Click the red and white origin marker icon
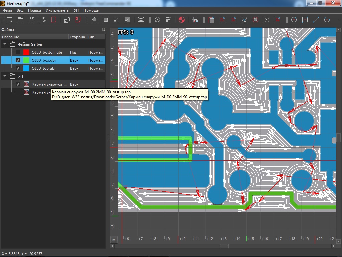This screenshot has height=257, width=342. [x=182, y=20]
